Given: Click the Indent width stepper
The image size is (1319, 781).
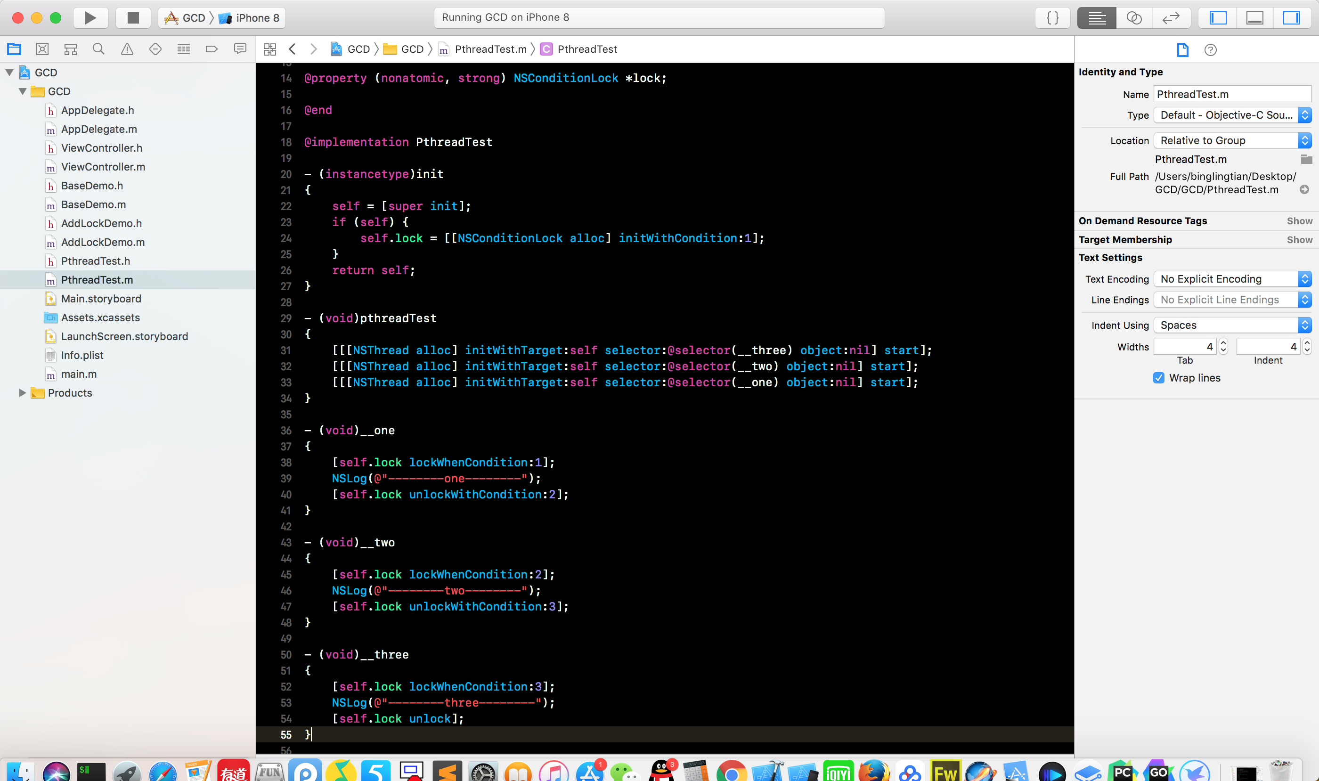Looking at the screenshot, I should 1307,347.
